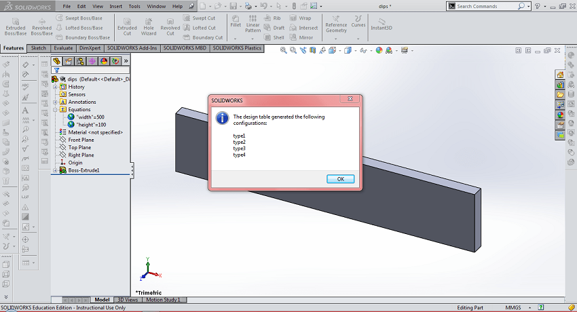Select the Linear Pattern tool

coord(253,24)
